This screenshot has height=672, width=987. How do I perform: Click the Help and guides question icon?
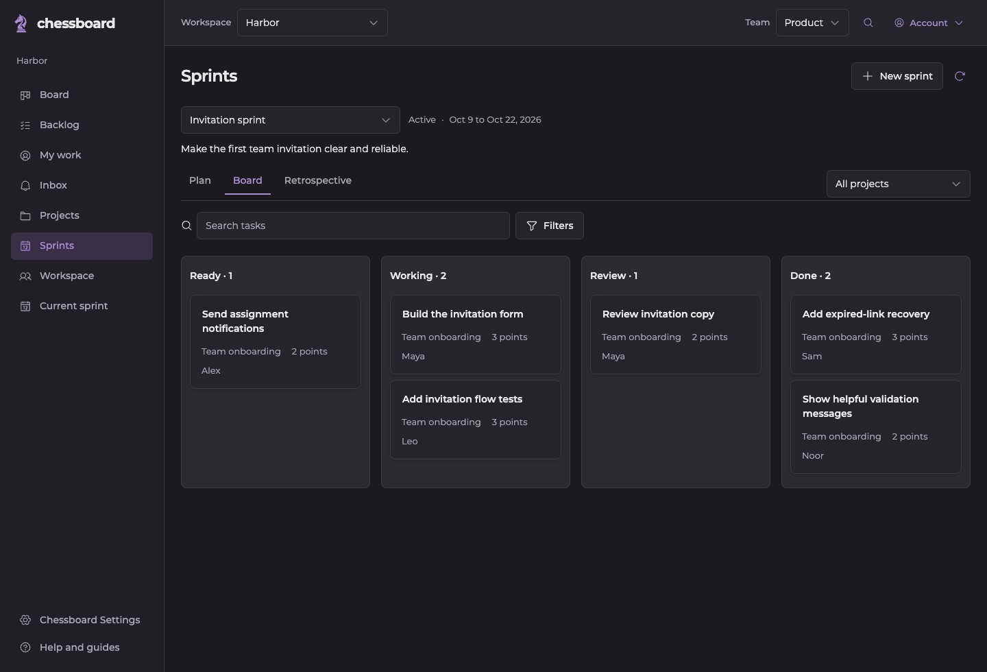[x=25, y=647]
